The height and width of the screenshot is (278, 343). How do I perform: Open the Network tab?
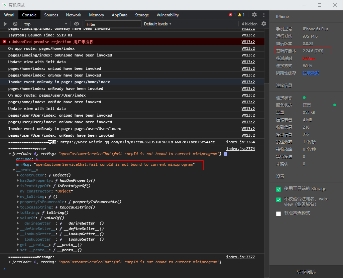(74, 15)
